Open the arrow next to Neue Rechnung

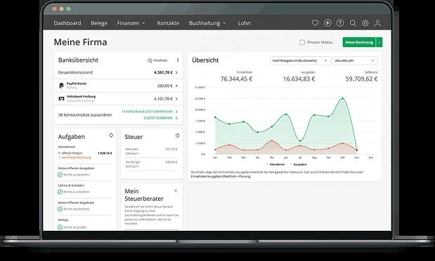pos(379,42)
